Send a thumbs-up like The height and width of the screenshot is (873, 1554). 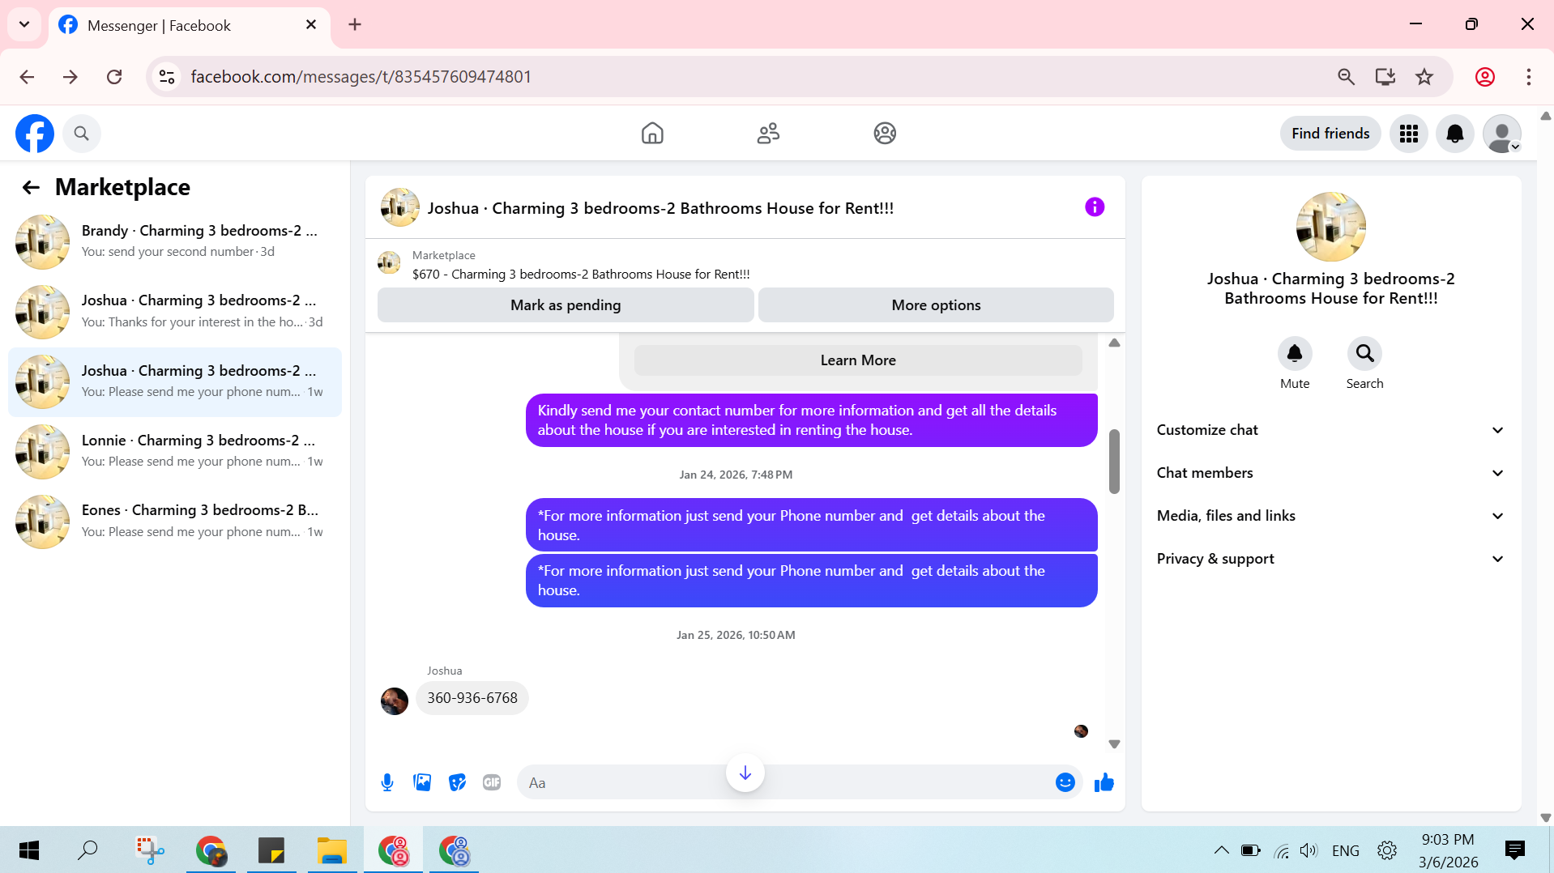click(1104, 782)
